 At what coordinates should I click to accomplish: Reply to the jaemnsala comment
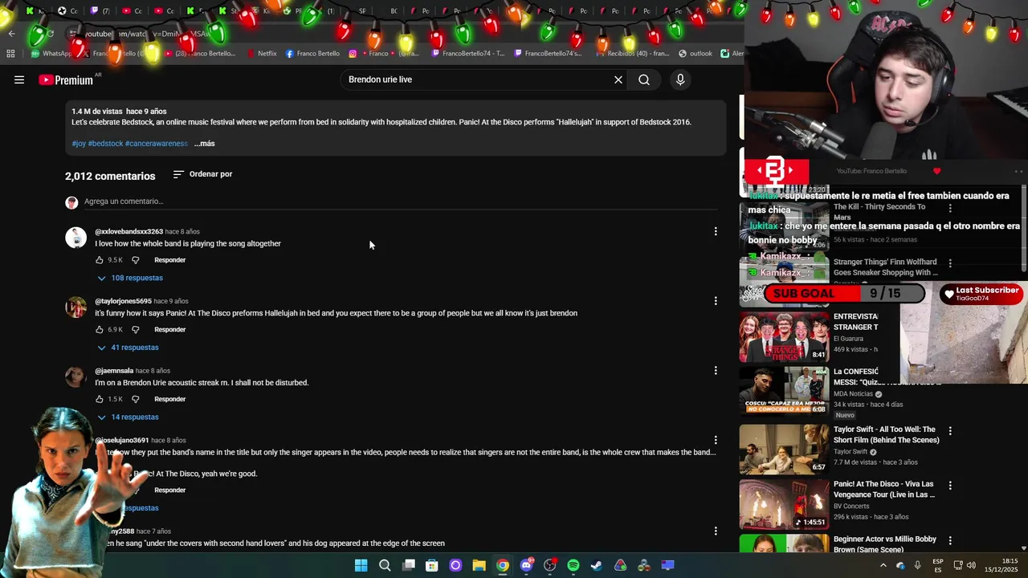[x=169, y=399]
